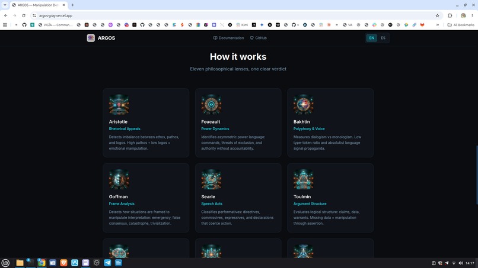
Task: Open the tab search dropdown
Action: pyautogui.click(x=5, y=5)
